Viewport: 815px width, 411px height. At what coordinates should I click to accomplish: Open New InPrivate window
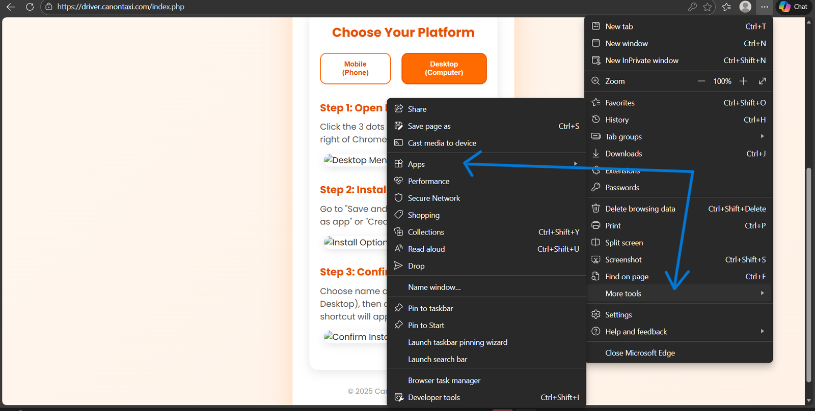[679, 61]
